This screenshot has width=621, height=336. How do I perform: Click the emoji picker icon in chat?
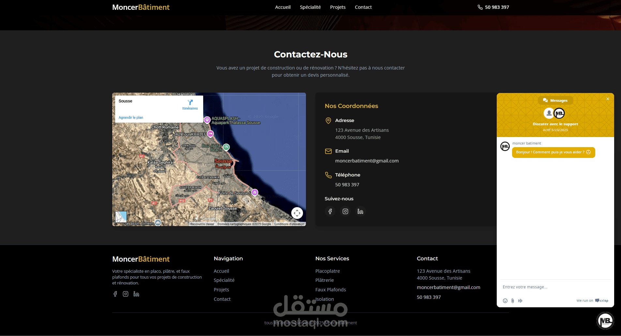click(x=505, y=301)
